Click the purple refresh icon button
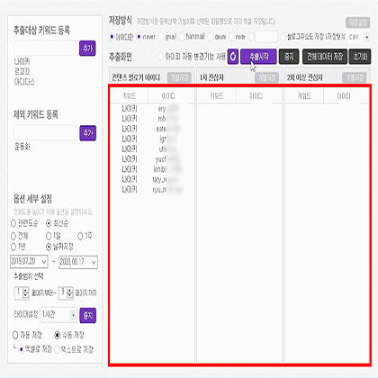 click(x=233, y=57)
